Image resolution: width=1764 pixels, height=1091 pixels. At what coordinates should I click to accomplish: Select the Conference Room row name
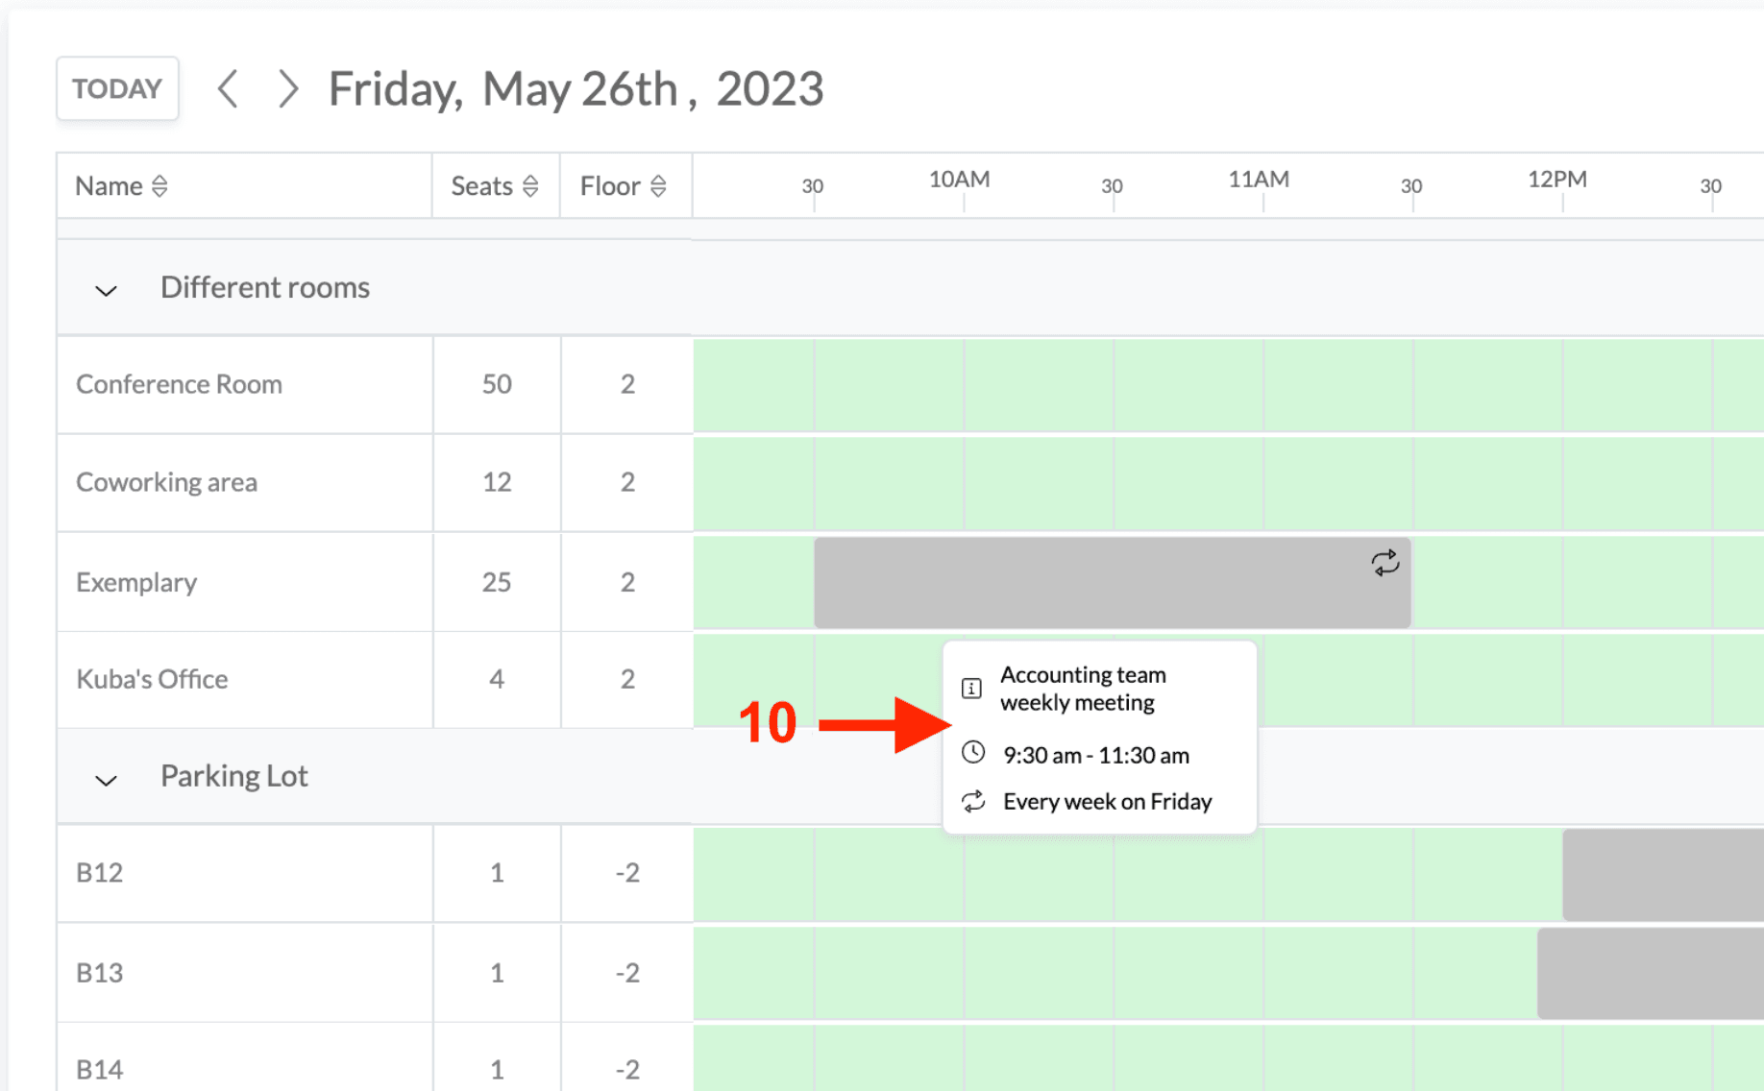tap(180, 384)
